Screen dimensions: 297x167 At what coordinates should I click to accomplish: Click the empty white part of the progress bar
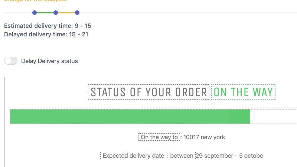tap(274, 117)
